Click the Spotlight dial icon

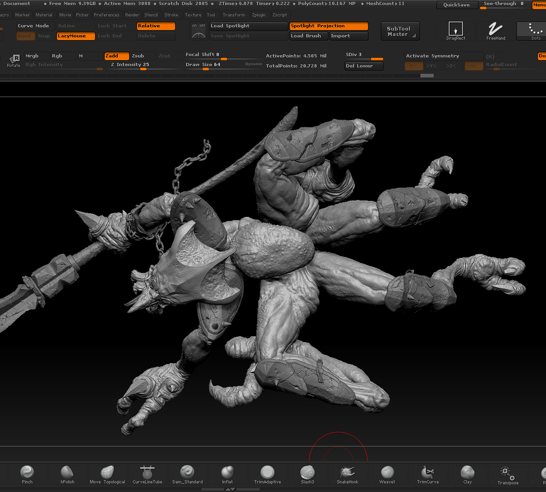pos(199,35)
